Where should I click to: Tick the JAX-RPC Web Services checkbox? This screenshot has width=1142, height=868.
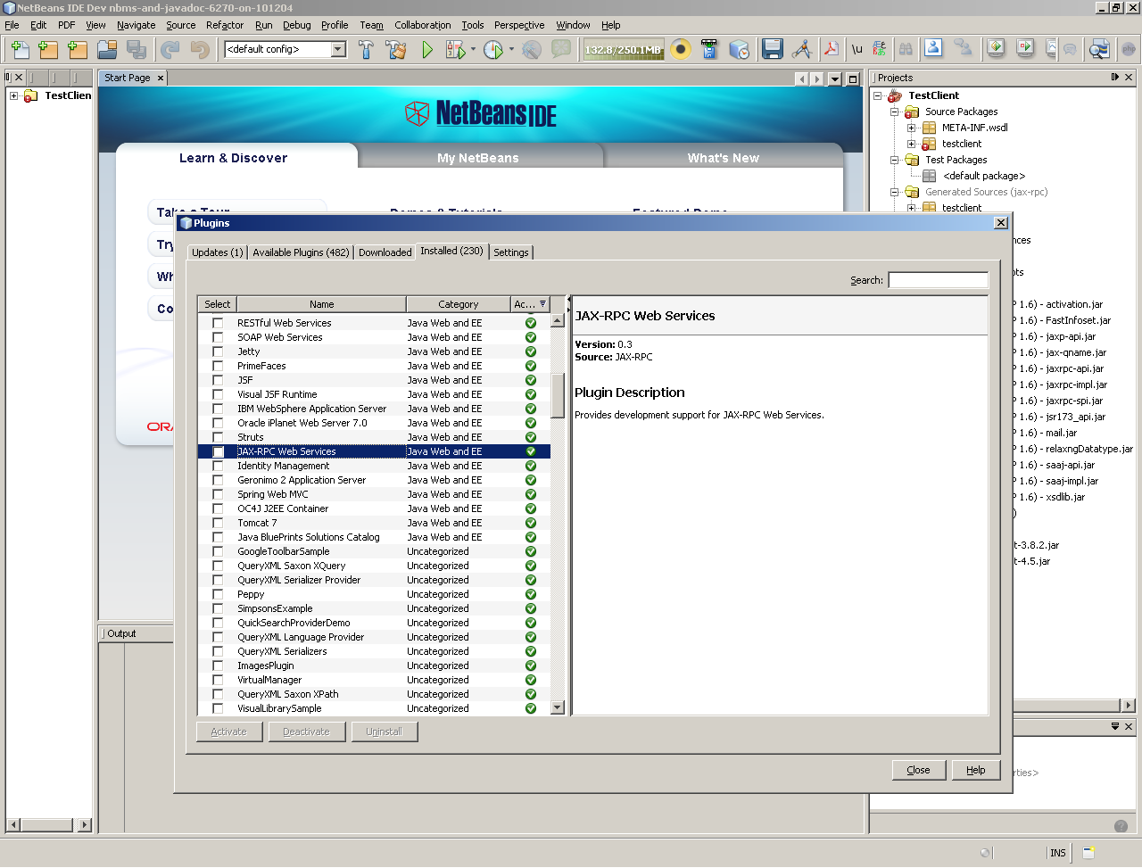click(x=218, y=451)
